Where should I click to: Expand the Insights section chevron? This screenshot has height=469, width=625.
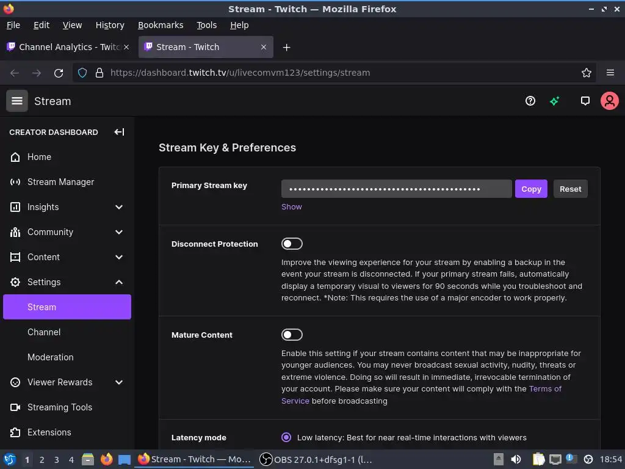[x=119, y=207]
